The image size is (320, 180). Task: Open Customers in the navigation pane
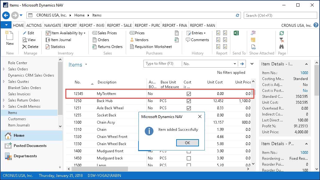[x=17, y=119]
